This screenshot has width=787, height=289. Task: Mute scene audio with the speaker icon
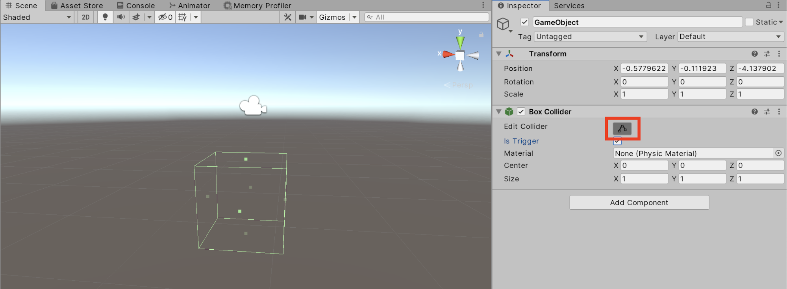click(x=121, y=17)
